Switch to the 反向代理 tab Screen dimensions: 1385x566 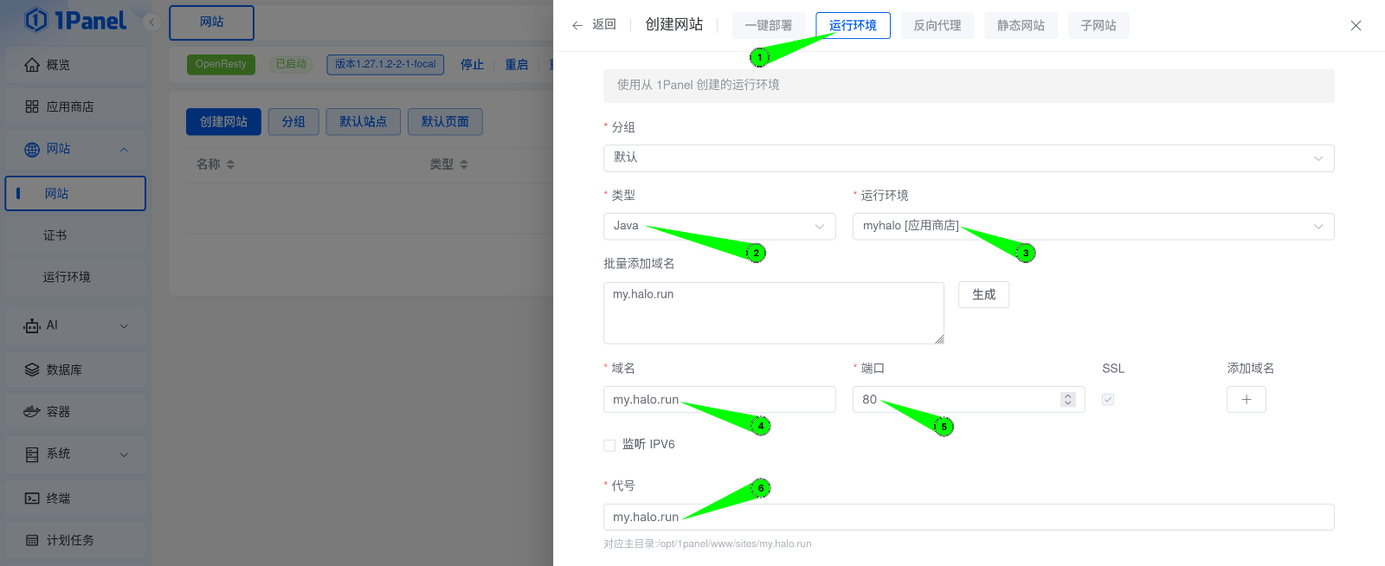pos(937,26)
